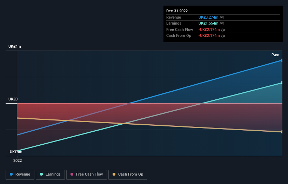
Task: Click the Cash From Op endpoint marker on the orange line
Action: [x=282, y=132]
